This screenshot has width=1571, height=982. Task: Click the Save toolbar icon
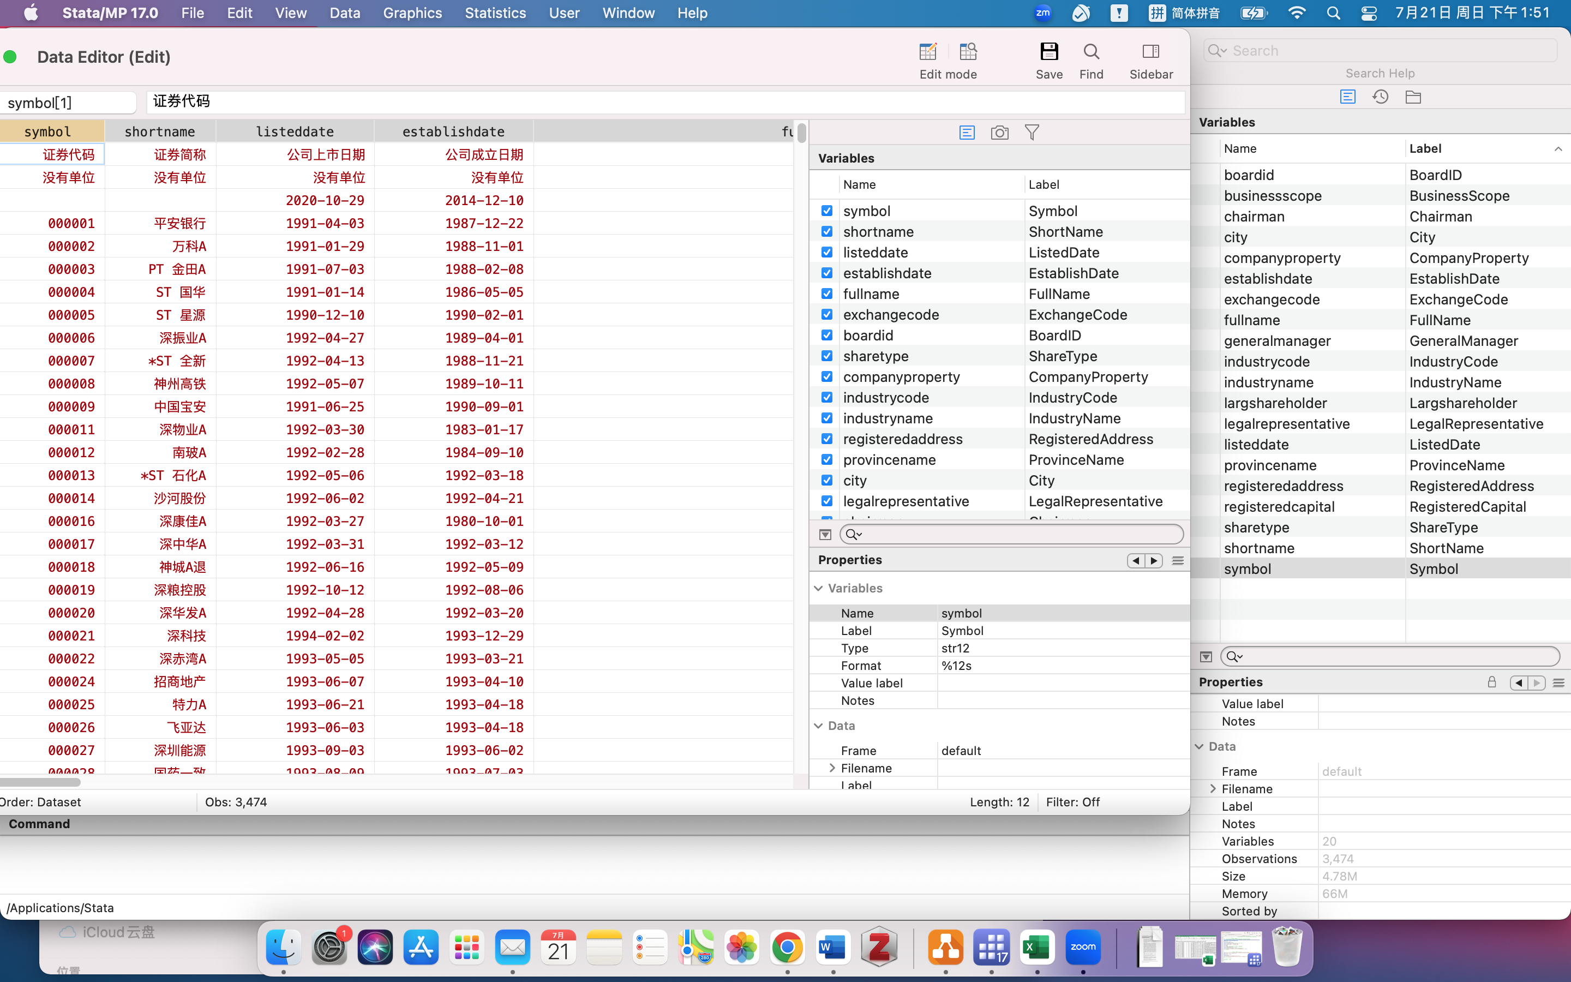coord(1048,52)
